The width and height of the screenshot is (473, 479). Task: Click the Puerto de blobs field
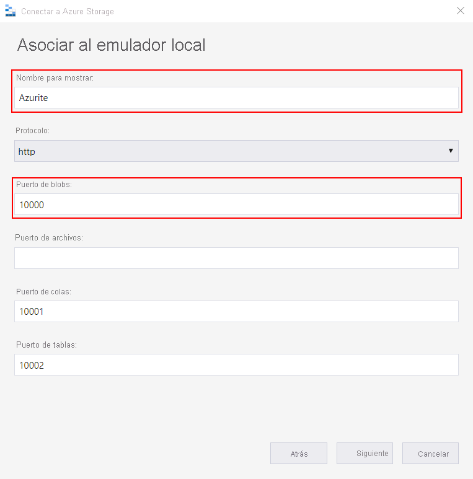(236, 204)
